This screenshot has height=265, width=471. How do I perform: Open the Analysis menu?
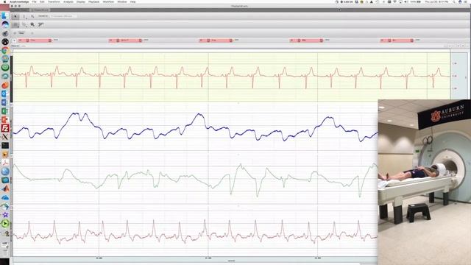coord(68,1)
